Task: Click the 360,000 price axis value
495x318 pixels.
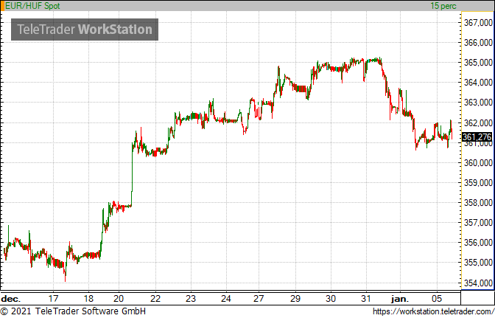Action: click(478, 162)
